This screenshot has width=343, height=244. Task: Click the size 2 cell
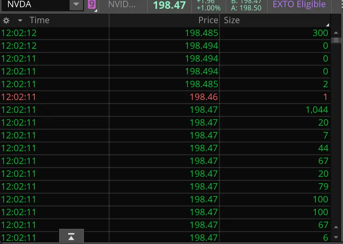(x=325, y=84)
